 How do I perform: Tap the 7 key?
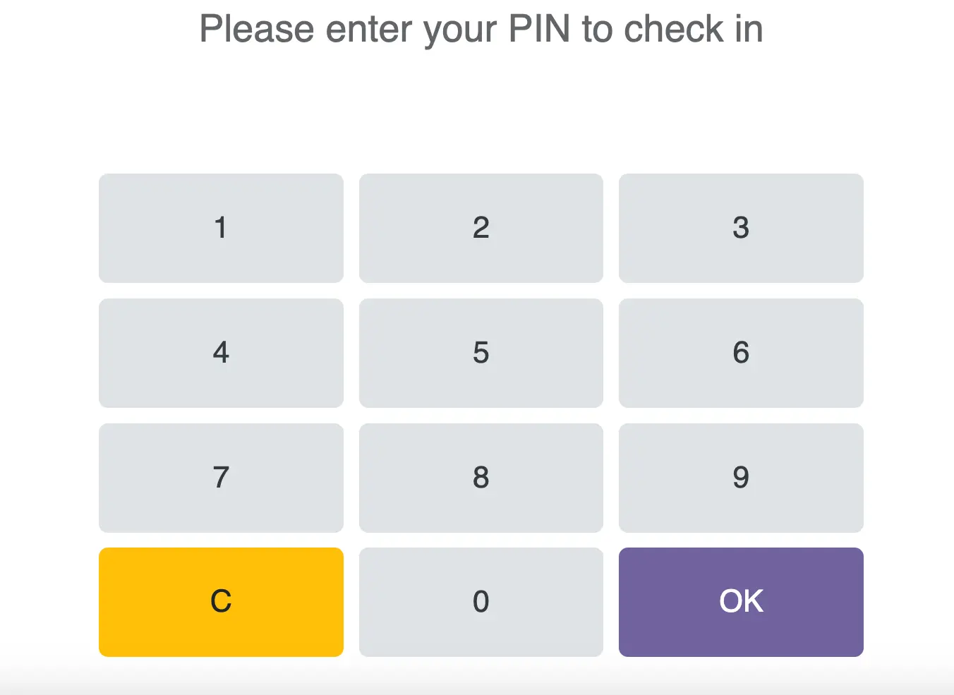point(221,478)
